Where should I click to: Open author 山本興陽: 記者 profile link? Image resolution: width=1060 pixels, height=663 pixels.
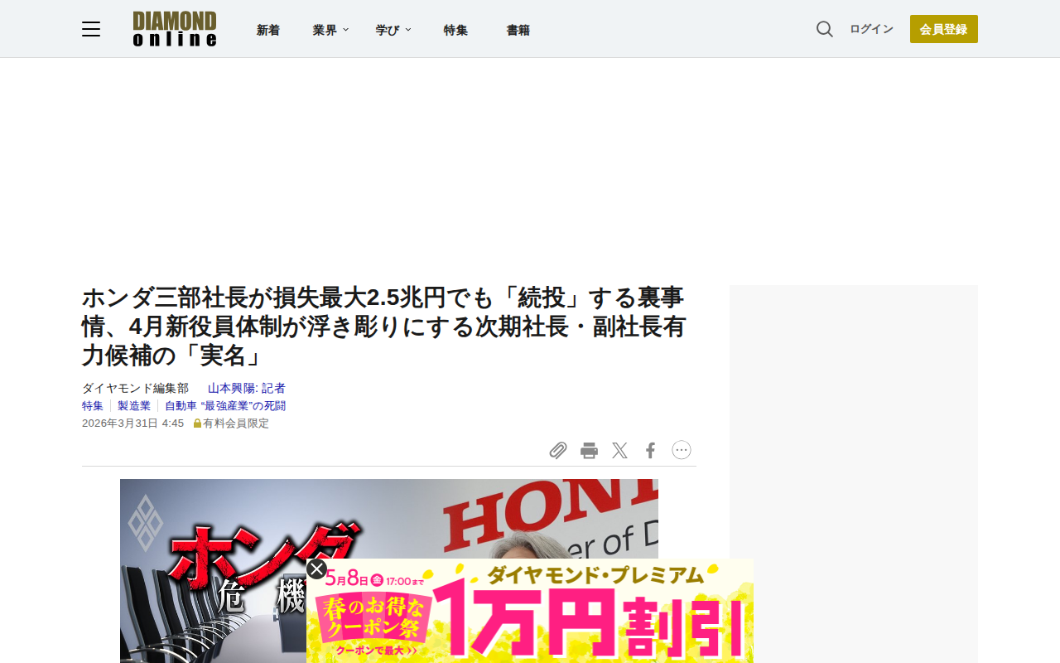pos(247,388)
